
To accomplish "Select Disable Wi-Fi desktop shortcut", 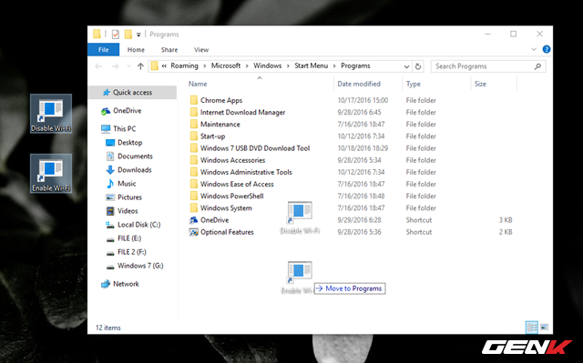I will pyautogui.click(x=51, y=114).
